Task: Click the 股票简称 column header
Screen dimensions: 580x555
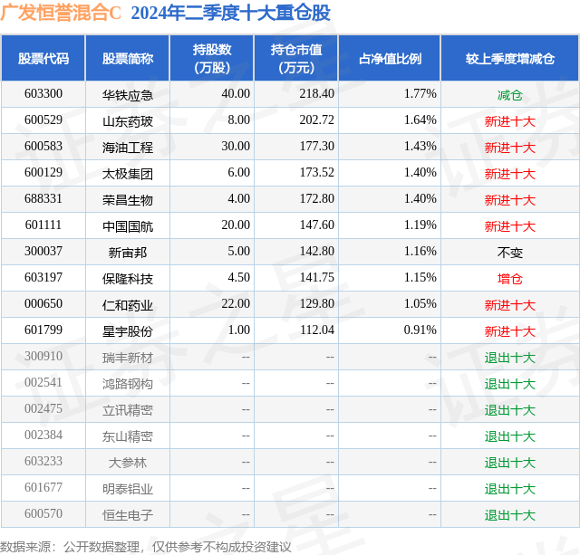Action: (x=128, y=58)
